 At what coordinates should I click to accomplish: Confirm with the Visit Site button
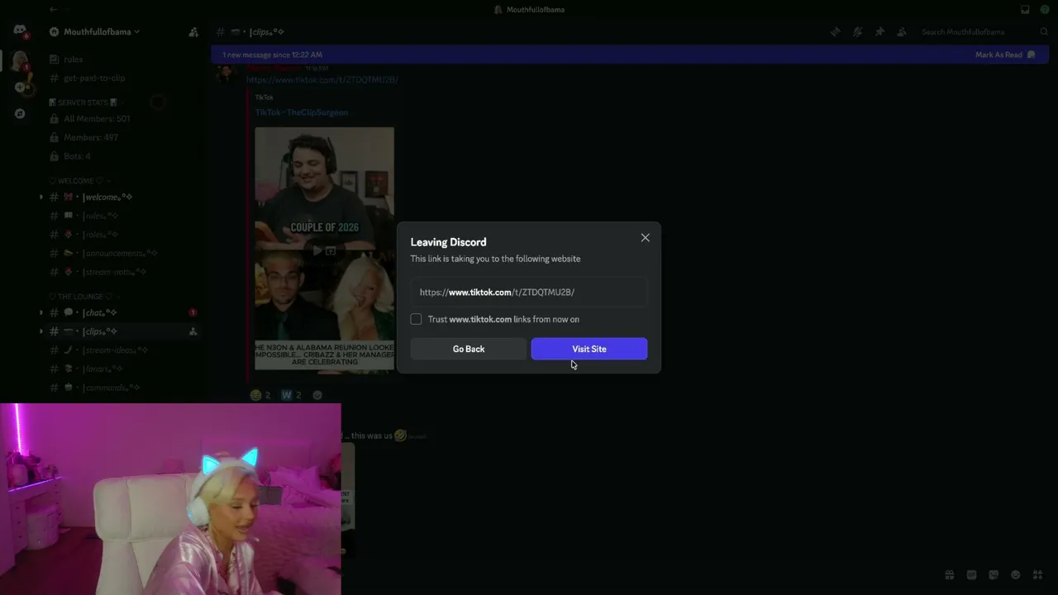pyautogui.click(x=589, y=349)
